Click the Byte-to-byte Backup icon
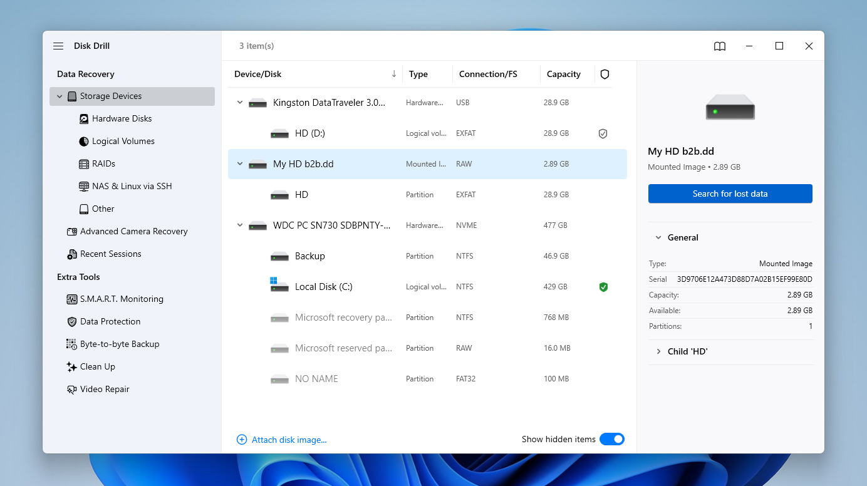The image size is (867, 486). point(72,344)
